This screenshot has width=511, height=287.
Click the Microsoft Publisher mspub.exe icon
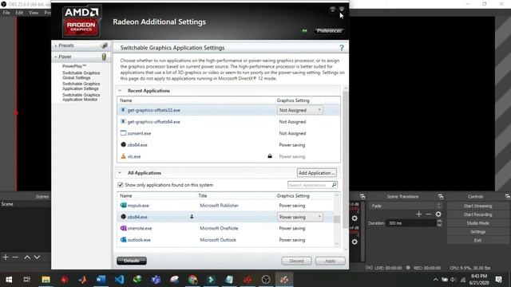pos(123,206)
